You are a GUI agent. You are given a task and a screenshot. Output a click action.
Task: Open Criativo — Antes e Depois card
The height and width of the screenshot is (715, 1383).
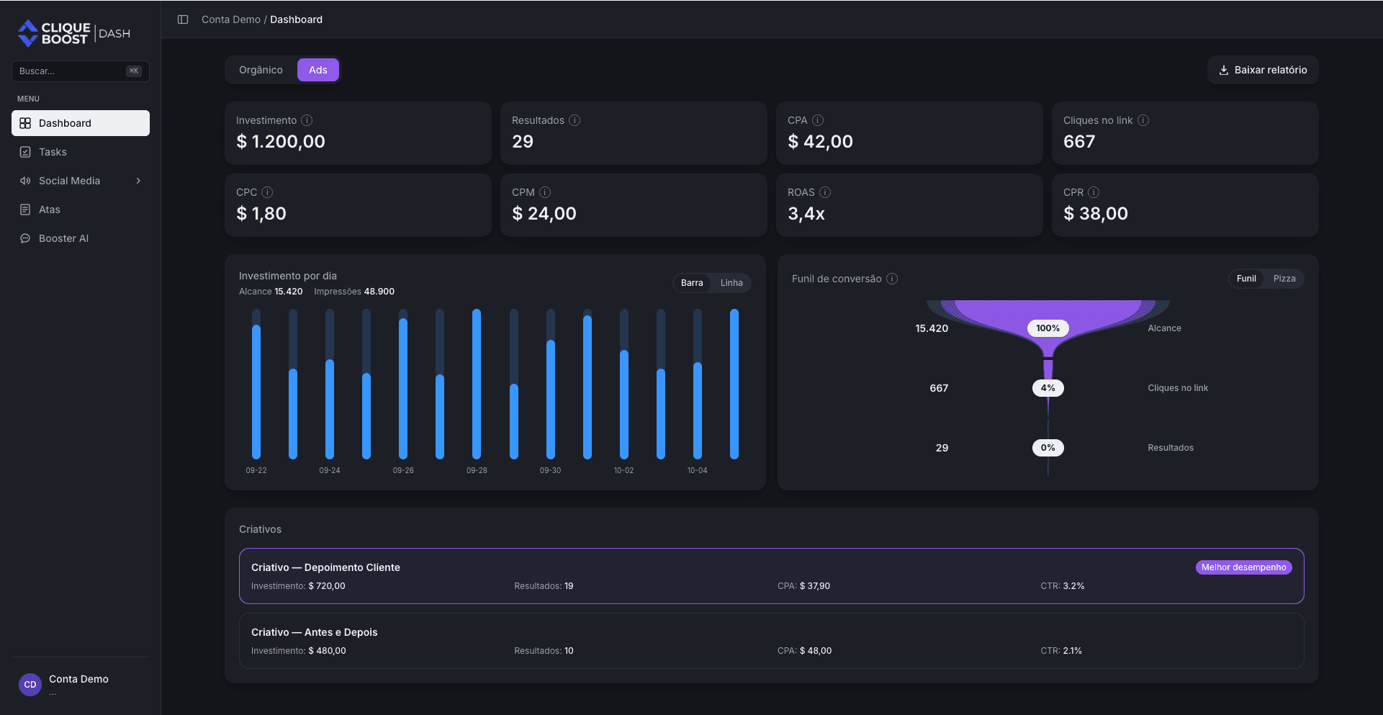click(x=772, y=641)
